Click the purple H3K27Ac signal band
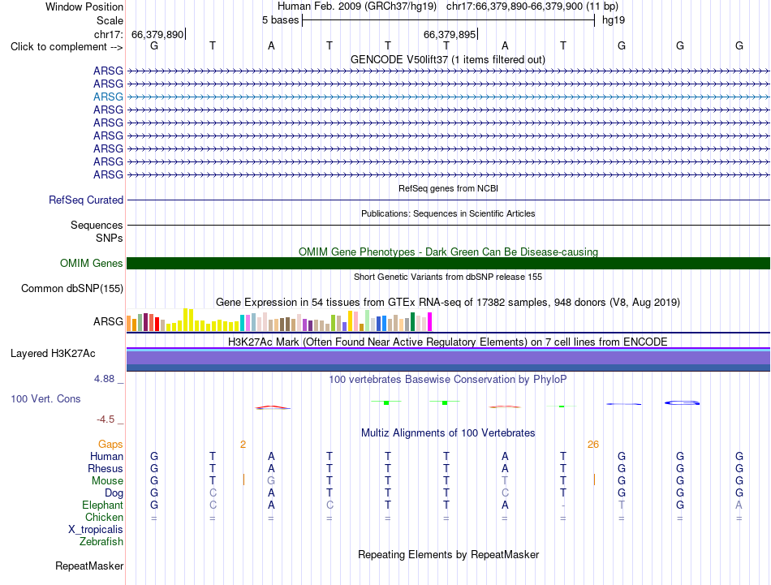This screenshot has width=771, height=585. (448, 358)
